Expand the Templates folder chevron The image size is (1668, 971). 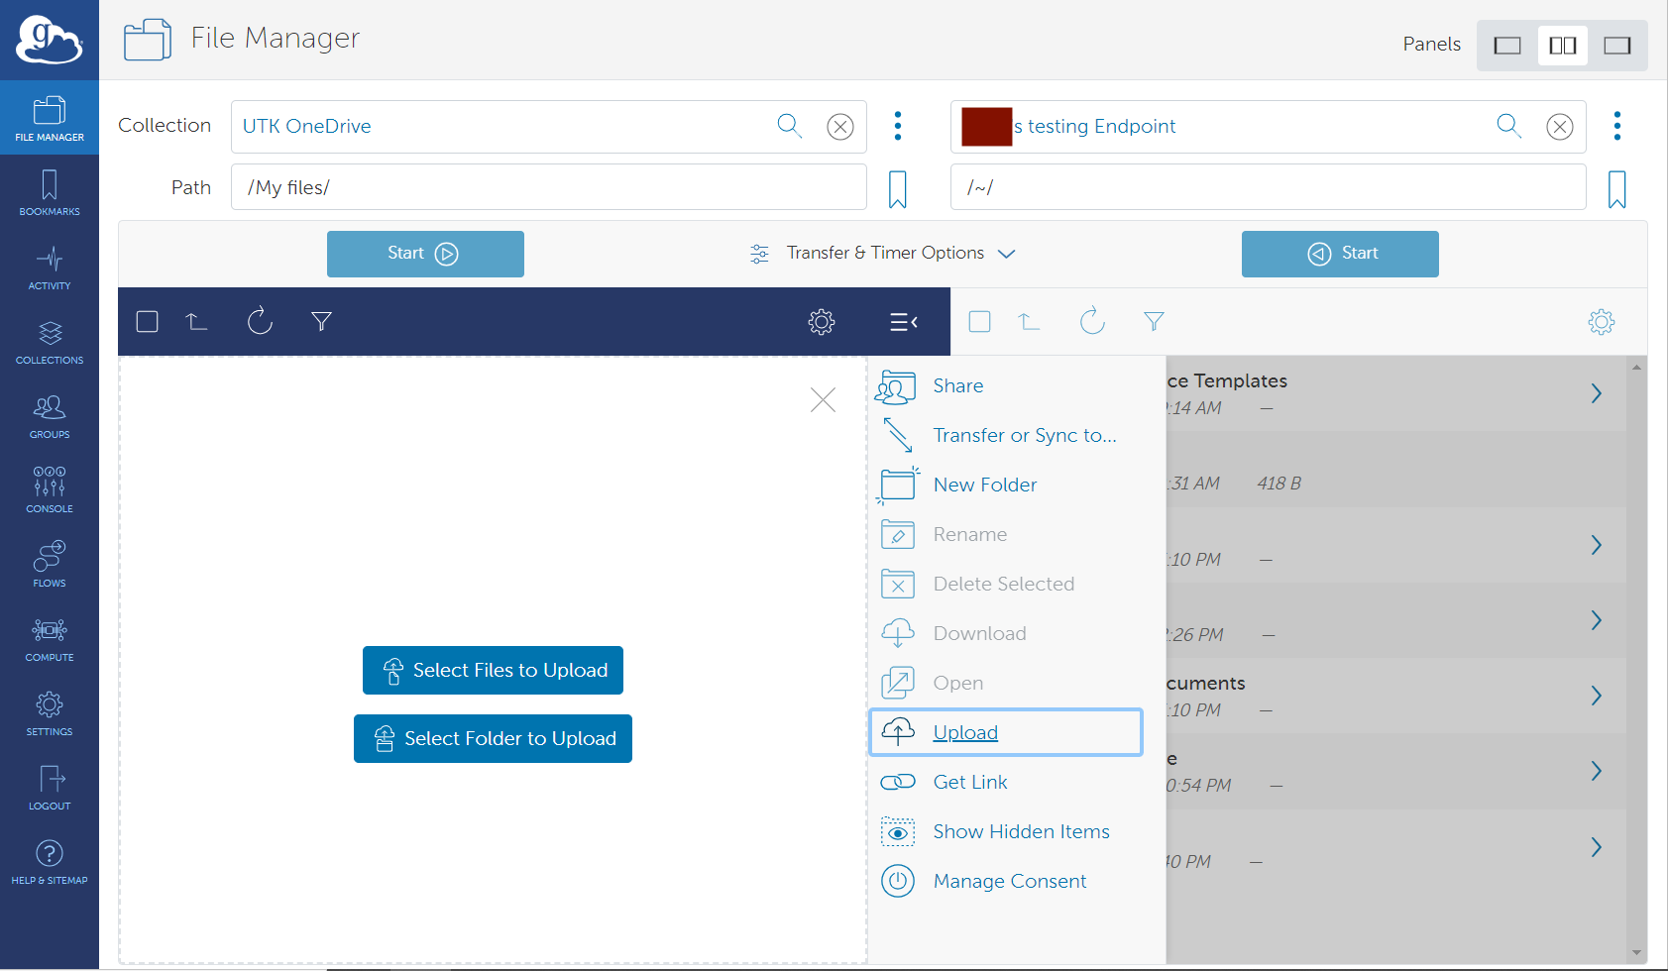pyautogui.click(x=1596, y=393)
